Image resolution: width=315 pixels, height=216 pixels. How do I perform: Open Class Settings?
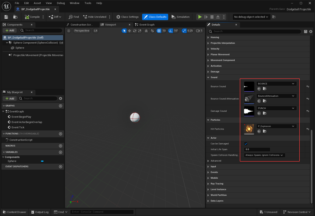[x=127, y=17]
